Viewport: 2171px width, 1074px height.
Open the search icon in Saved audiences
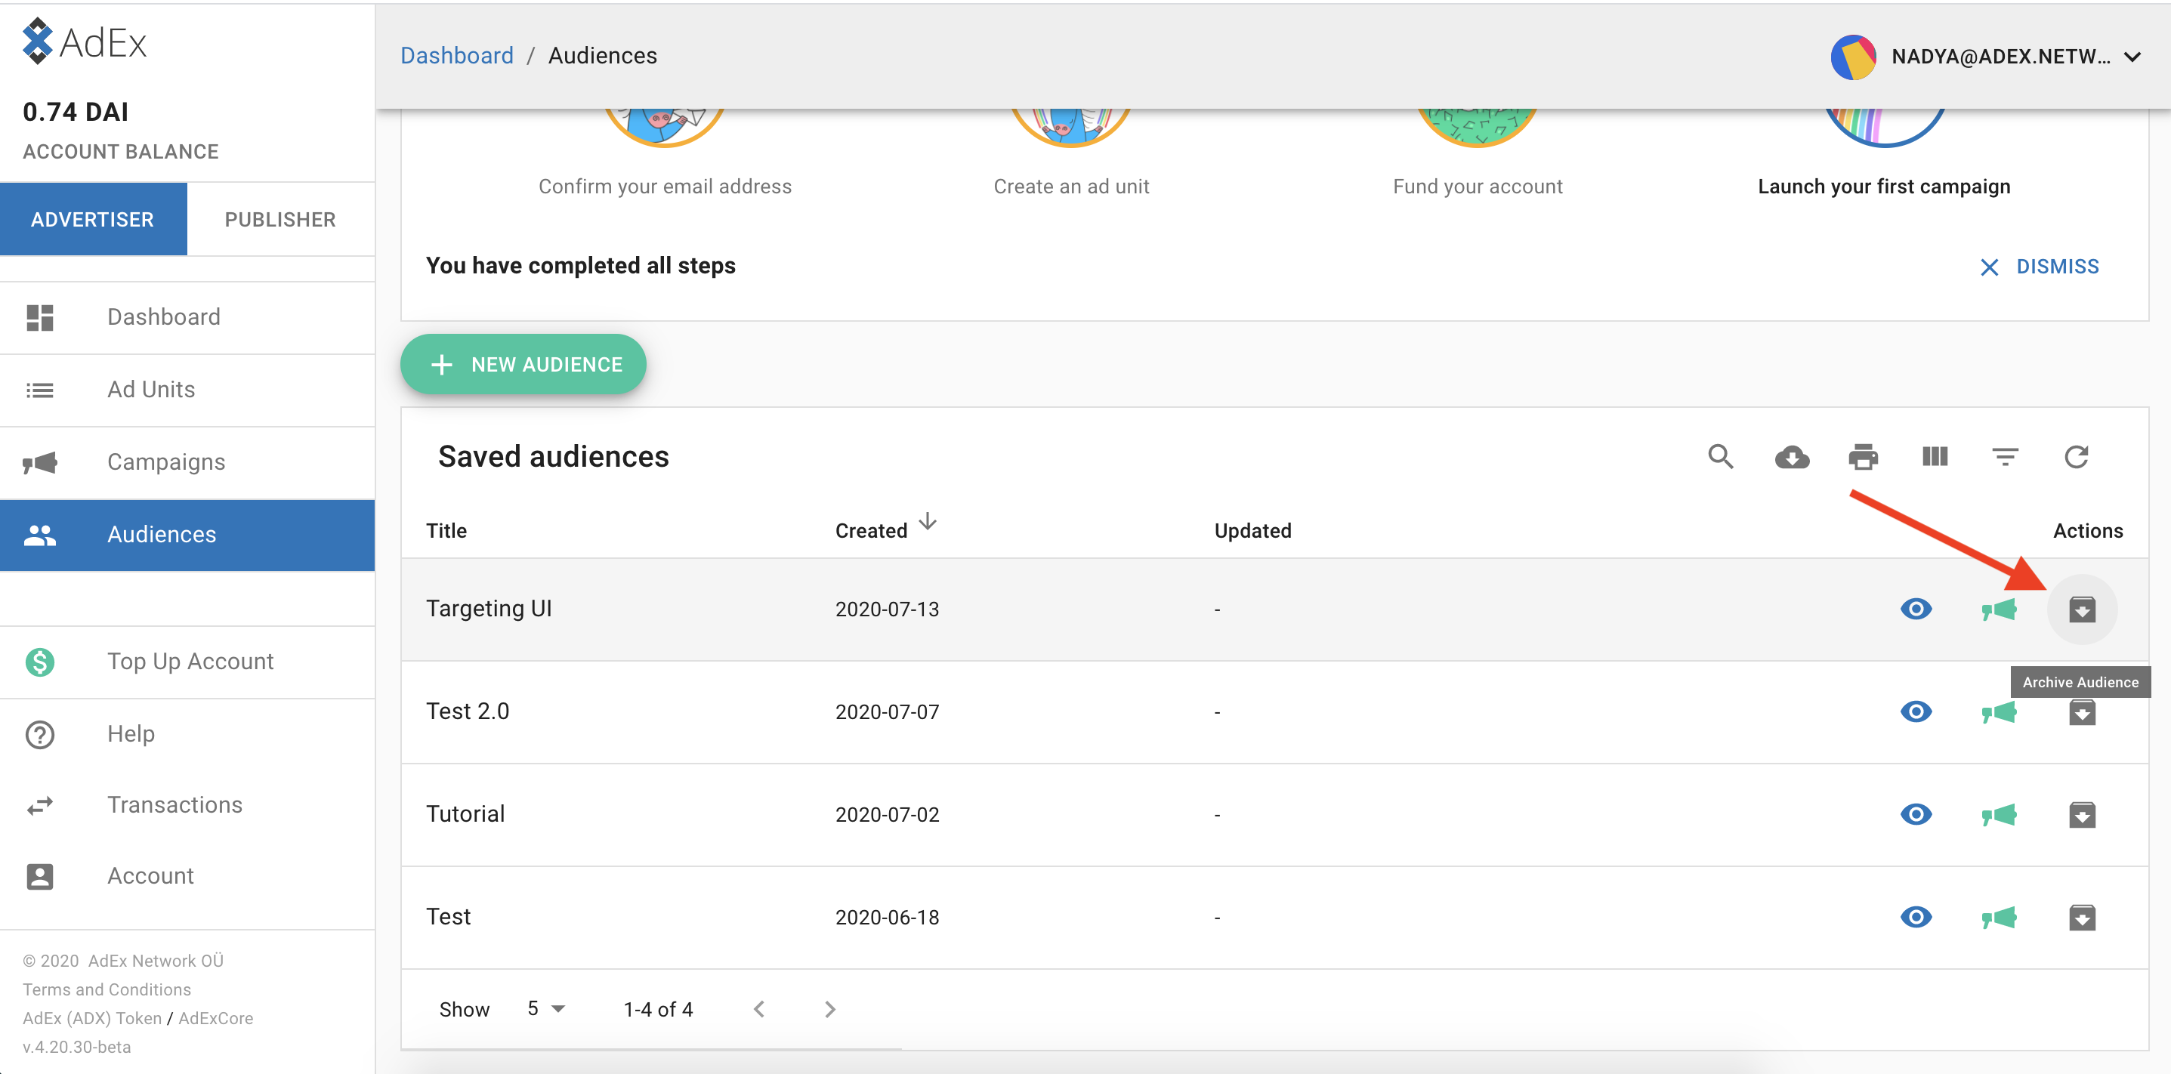pos(1720,456)
